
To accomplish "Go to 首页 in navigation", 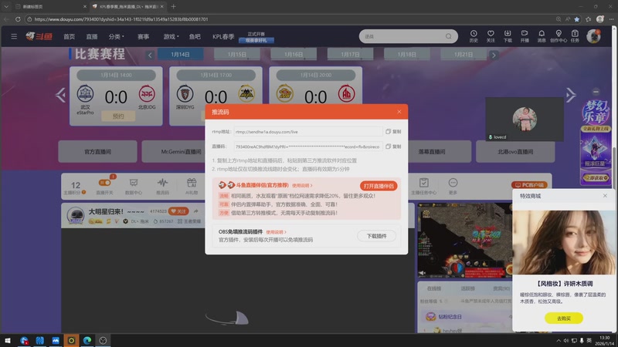I will click(x=69, y=36).
